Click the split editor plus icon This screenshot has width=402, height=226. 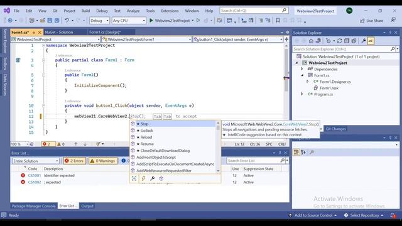286,39
